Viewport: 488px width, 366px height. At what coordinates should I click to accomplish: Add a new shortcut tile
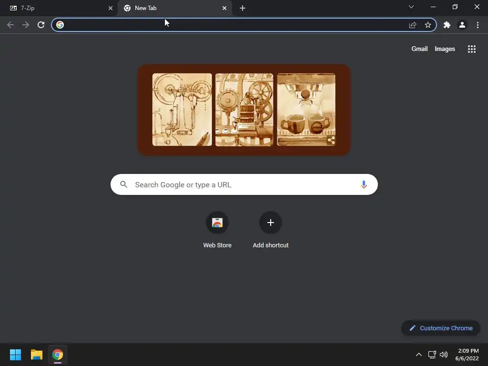tap(271, 230)
